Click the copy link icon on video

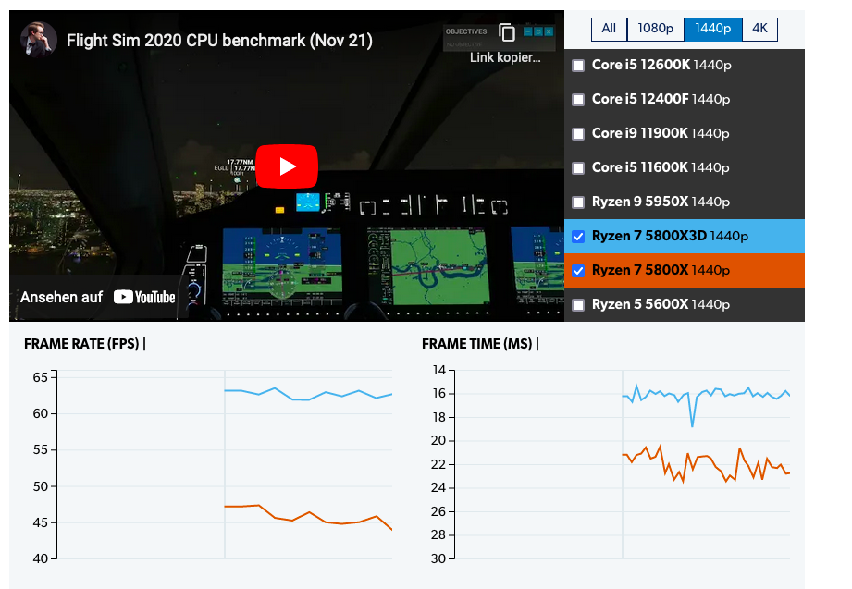(x=506, y=32)
